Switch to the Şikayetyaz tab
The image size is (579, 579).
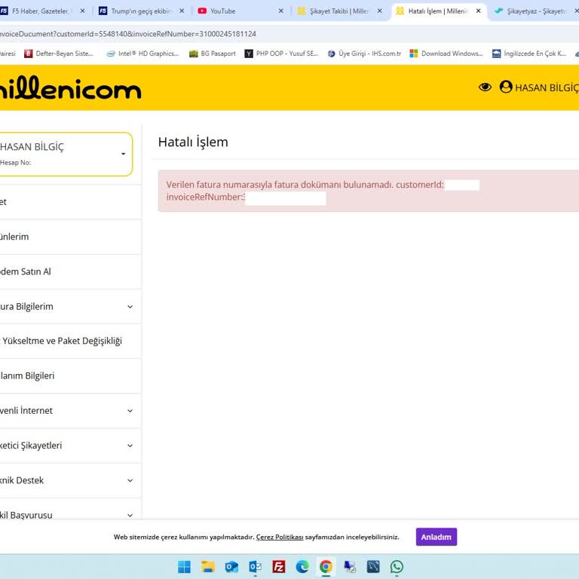(x=535, y=11)
